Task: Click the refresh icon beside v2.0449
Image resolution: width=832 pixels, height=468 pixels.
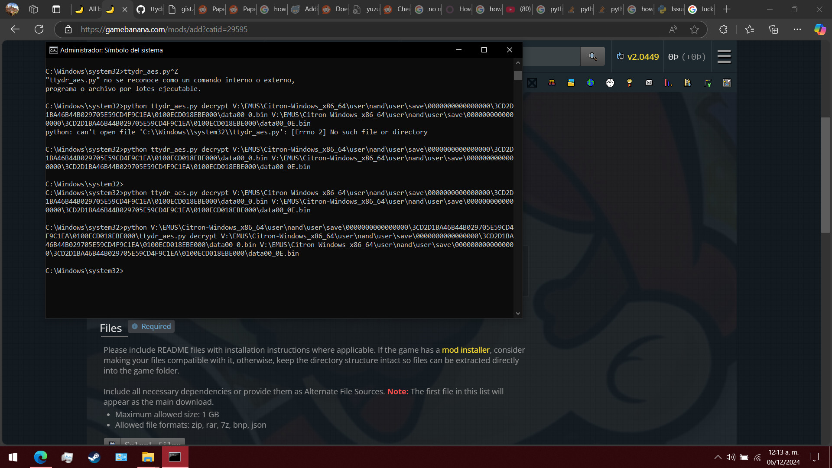Action: (621, 56)
